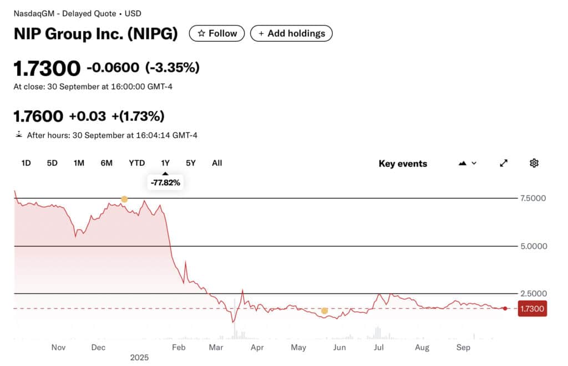Show the All time price history
Image resolution: width=568 pixels, height=366 pixels.
coord(217,163)
